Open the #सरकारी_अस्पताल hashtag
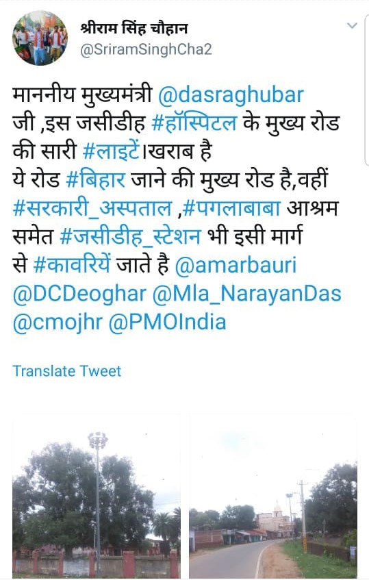 tap(92, 208)
